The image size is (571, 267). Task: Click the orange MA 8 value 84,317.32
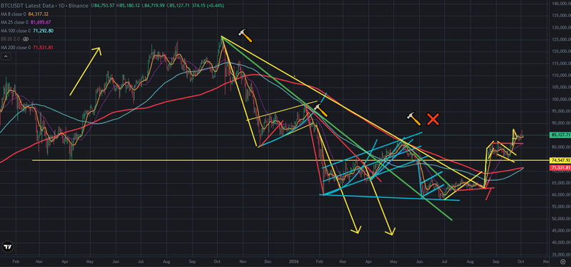38,14
